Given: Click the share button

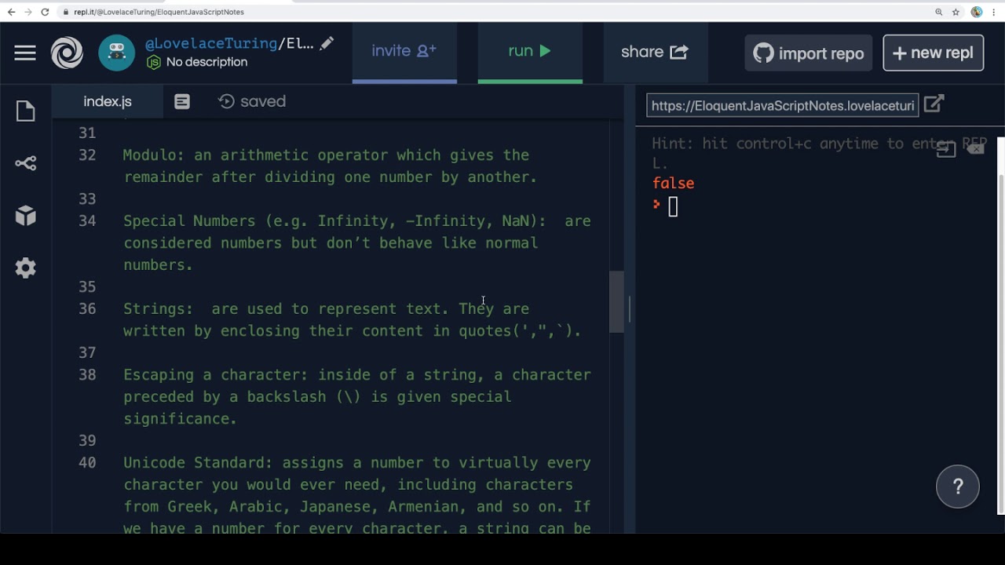Looking at the screenshot, I should 655,52.
